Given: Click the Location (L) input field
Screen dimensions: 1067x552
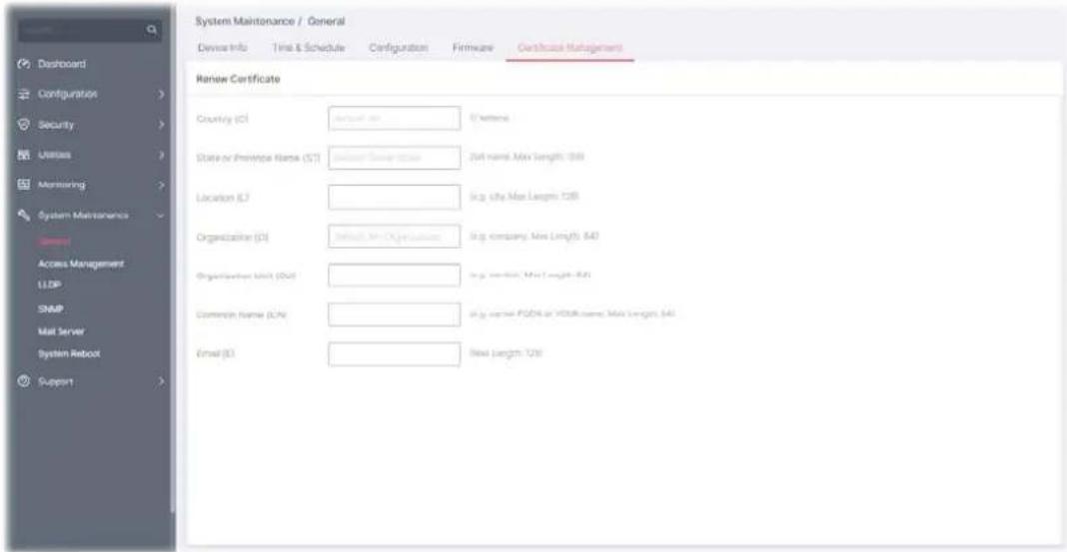Looking at the screenshot, I should [x=394, y=198].
